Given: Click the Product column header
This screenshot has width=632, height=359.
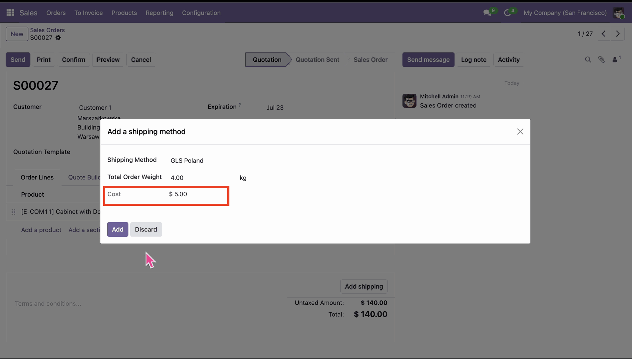Looking at the screenshot, I should coord(33,195).
